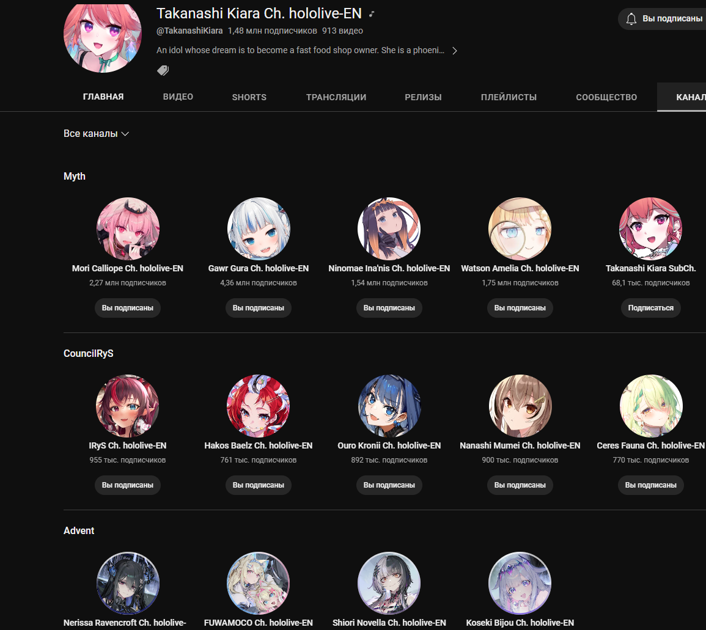Click the @TakanashiKiara handle text
The width and height of the screenshot is (706, 630).
click(189, 31)
